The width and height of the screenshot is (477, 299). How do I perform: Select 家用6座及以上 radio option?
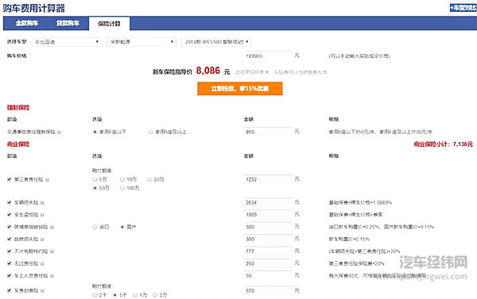click(150, 132)
